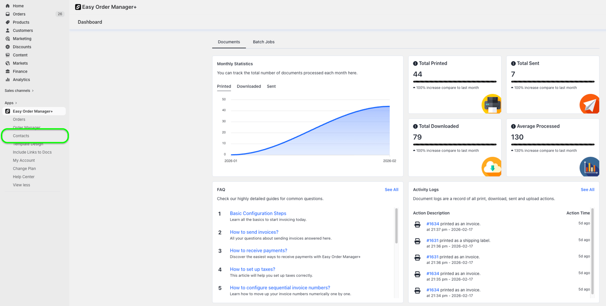Collapse app menu with View less
606x306 pixels.
point(21,185)
